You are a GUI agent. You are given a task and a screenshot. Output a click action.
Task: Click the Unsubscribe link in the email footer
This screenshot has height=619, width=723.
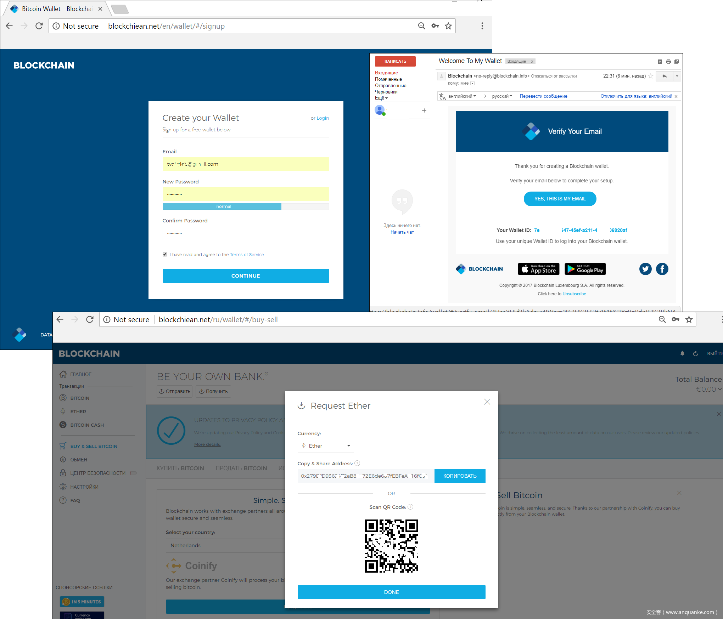(x=574, y=294)
